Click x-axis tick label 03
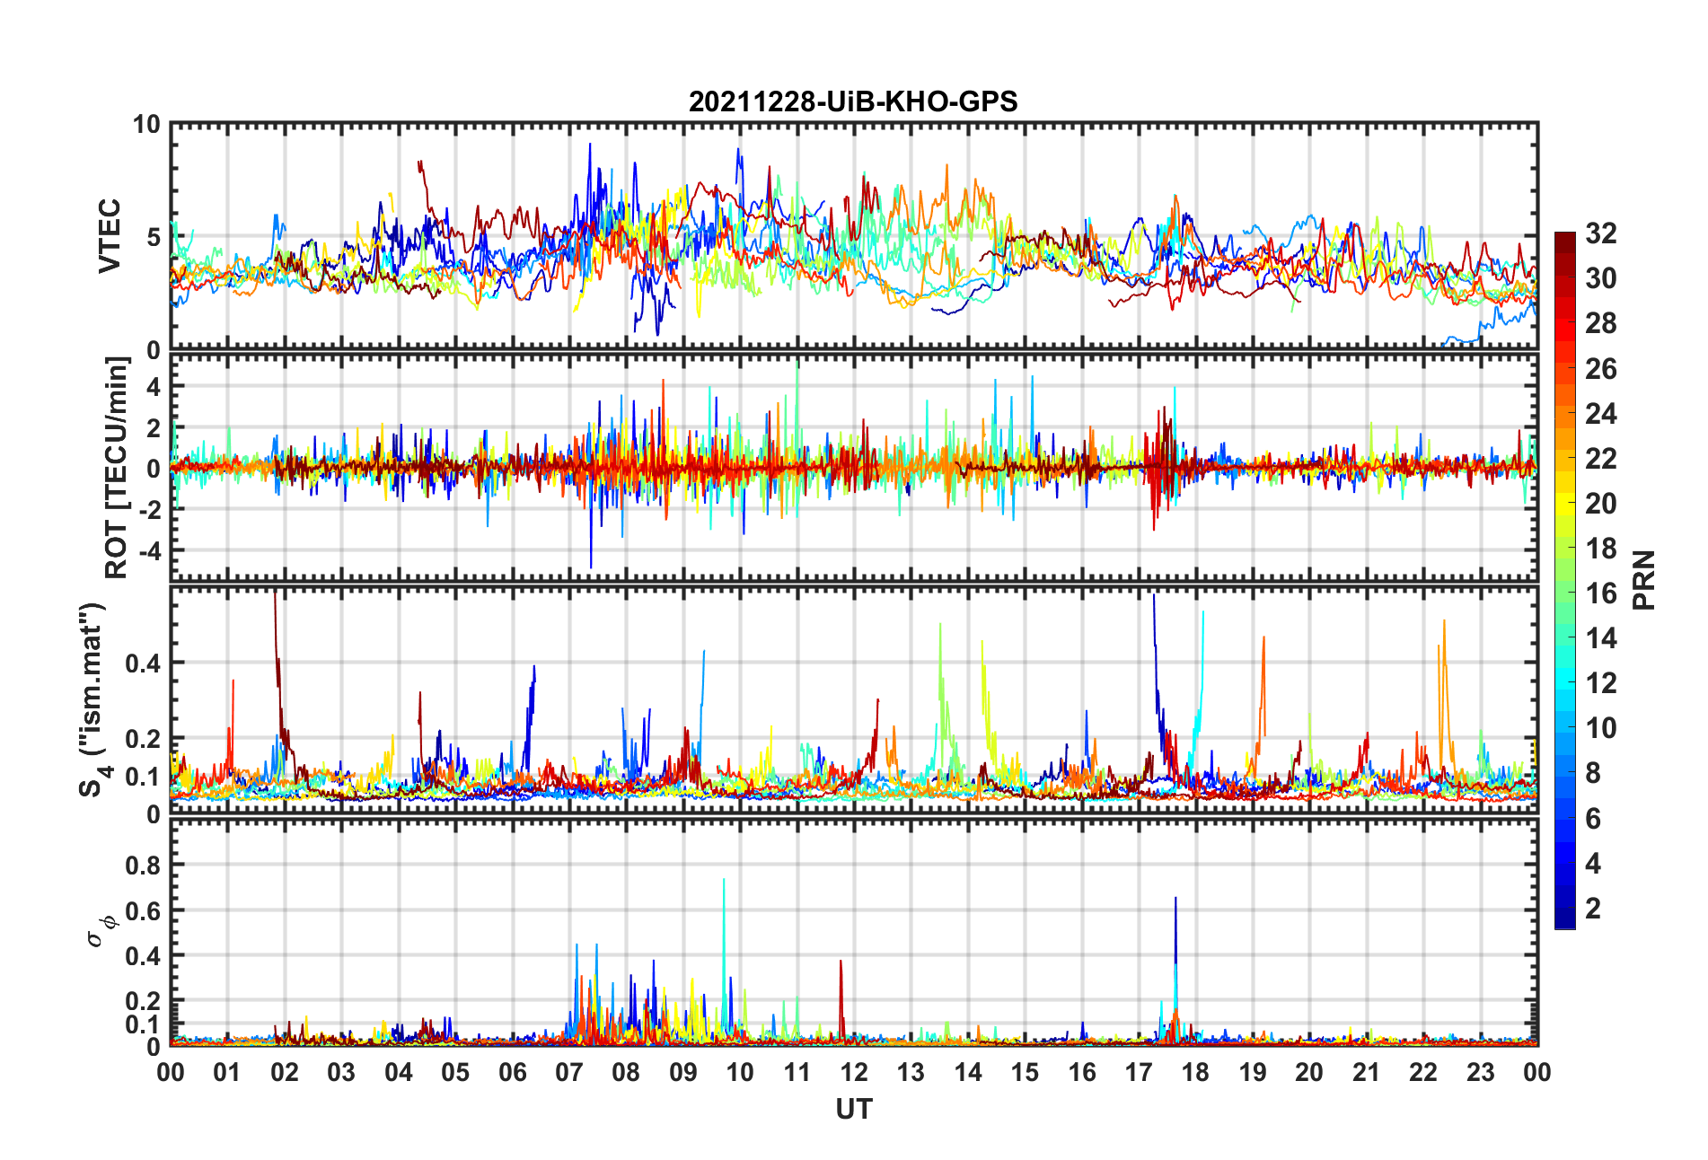The image size is (1708, 1160). (341, 1072)
